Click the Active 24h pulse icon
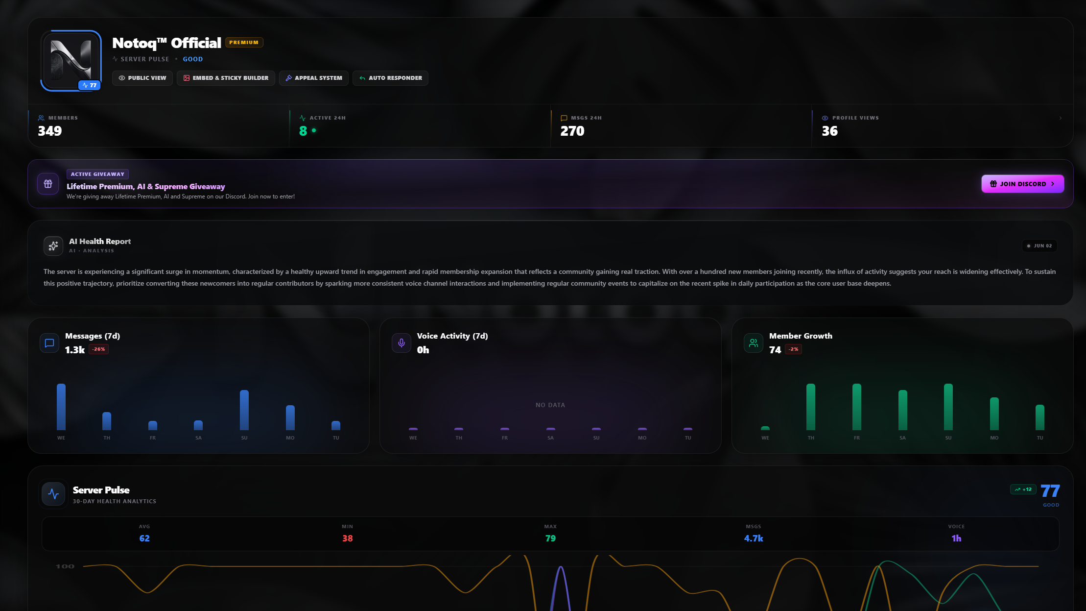Image resolution: width=1086 pixels, height=611 pixels. click(x=303, y=118)
